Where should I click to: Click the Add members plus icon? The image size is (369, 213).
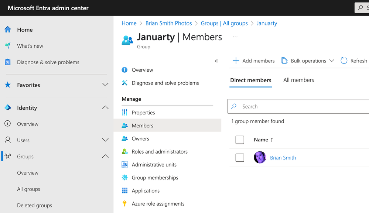coord(236,61)
